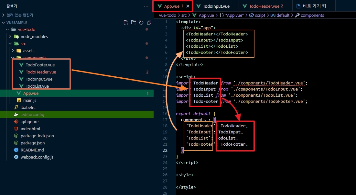Click App.vue file in the breadcrumb
Image resolution: width=356 pixels, height=195 pixels.
tap(206, 15)
